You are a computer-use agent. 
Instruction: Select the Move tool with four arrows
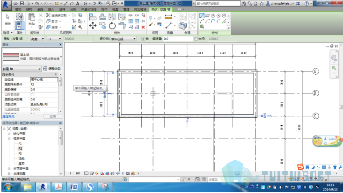[x=93, y=26]
